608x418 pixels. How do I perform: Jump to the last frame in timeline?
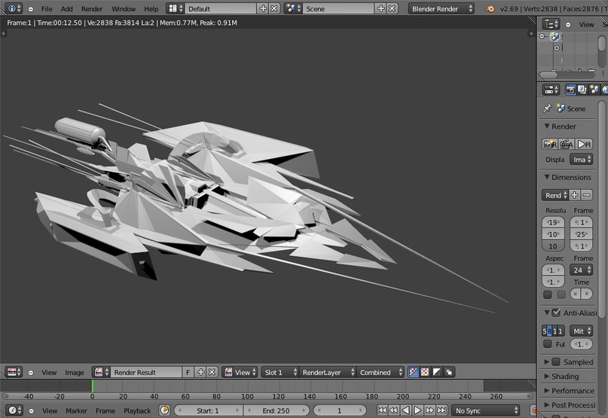click(x=442, y=410)
